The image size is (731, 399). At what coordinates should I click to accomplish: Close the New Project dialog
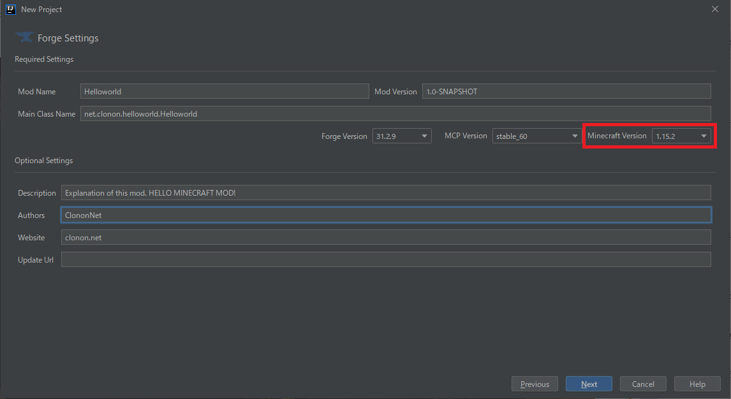coord(714,10)
